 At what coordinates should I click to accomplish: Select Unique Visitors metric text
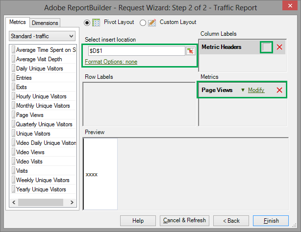pos(33,134)
